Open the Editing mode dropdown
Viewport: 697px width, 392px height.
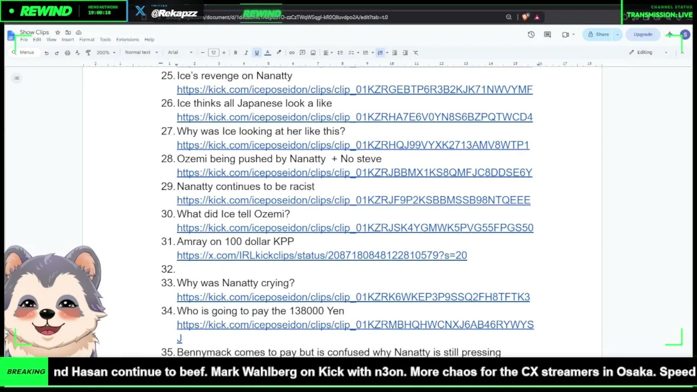[647, 53]
